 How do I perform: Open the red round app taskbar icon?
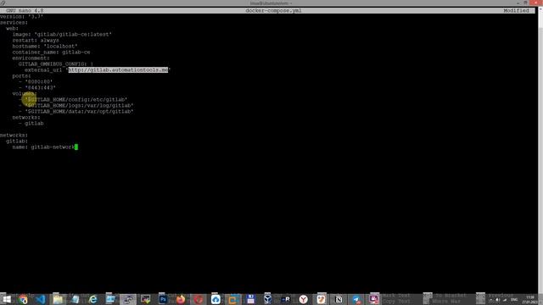(x=198, y=299)
